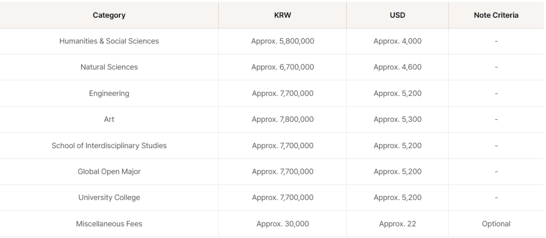Select the Natural Sciences category cell

coord(109,67)
